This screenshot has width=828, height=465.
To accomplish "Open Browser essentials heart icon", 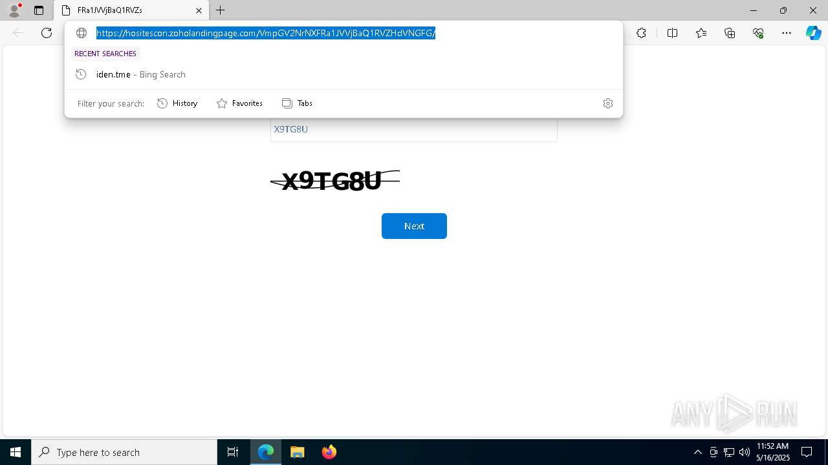I will point(758,33).
